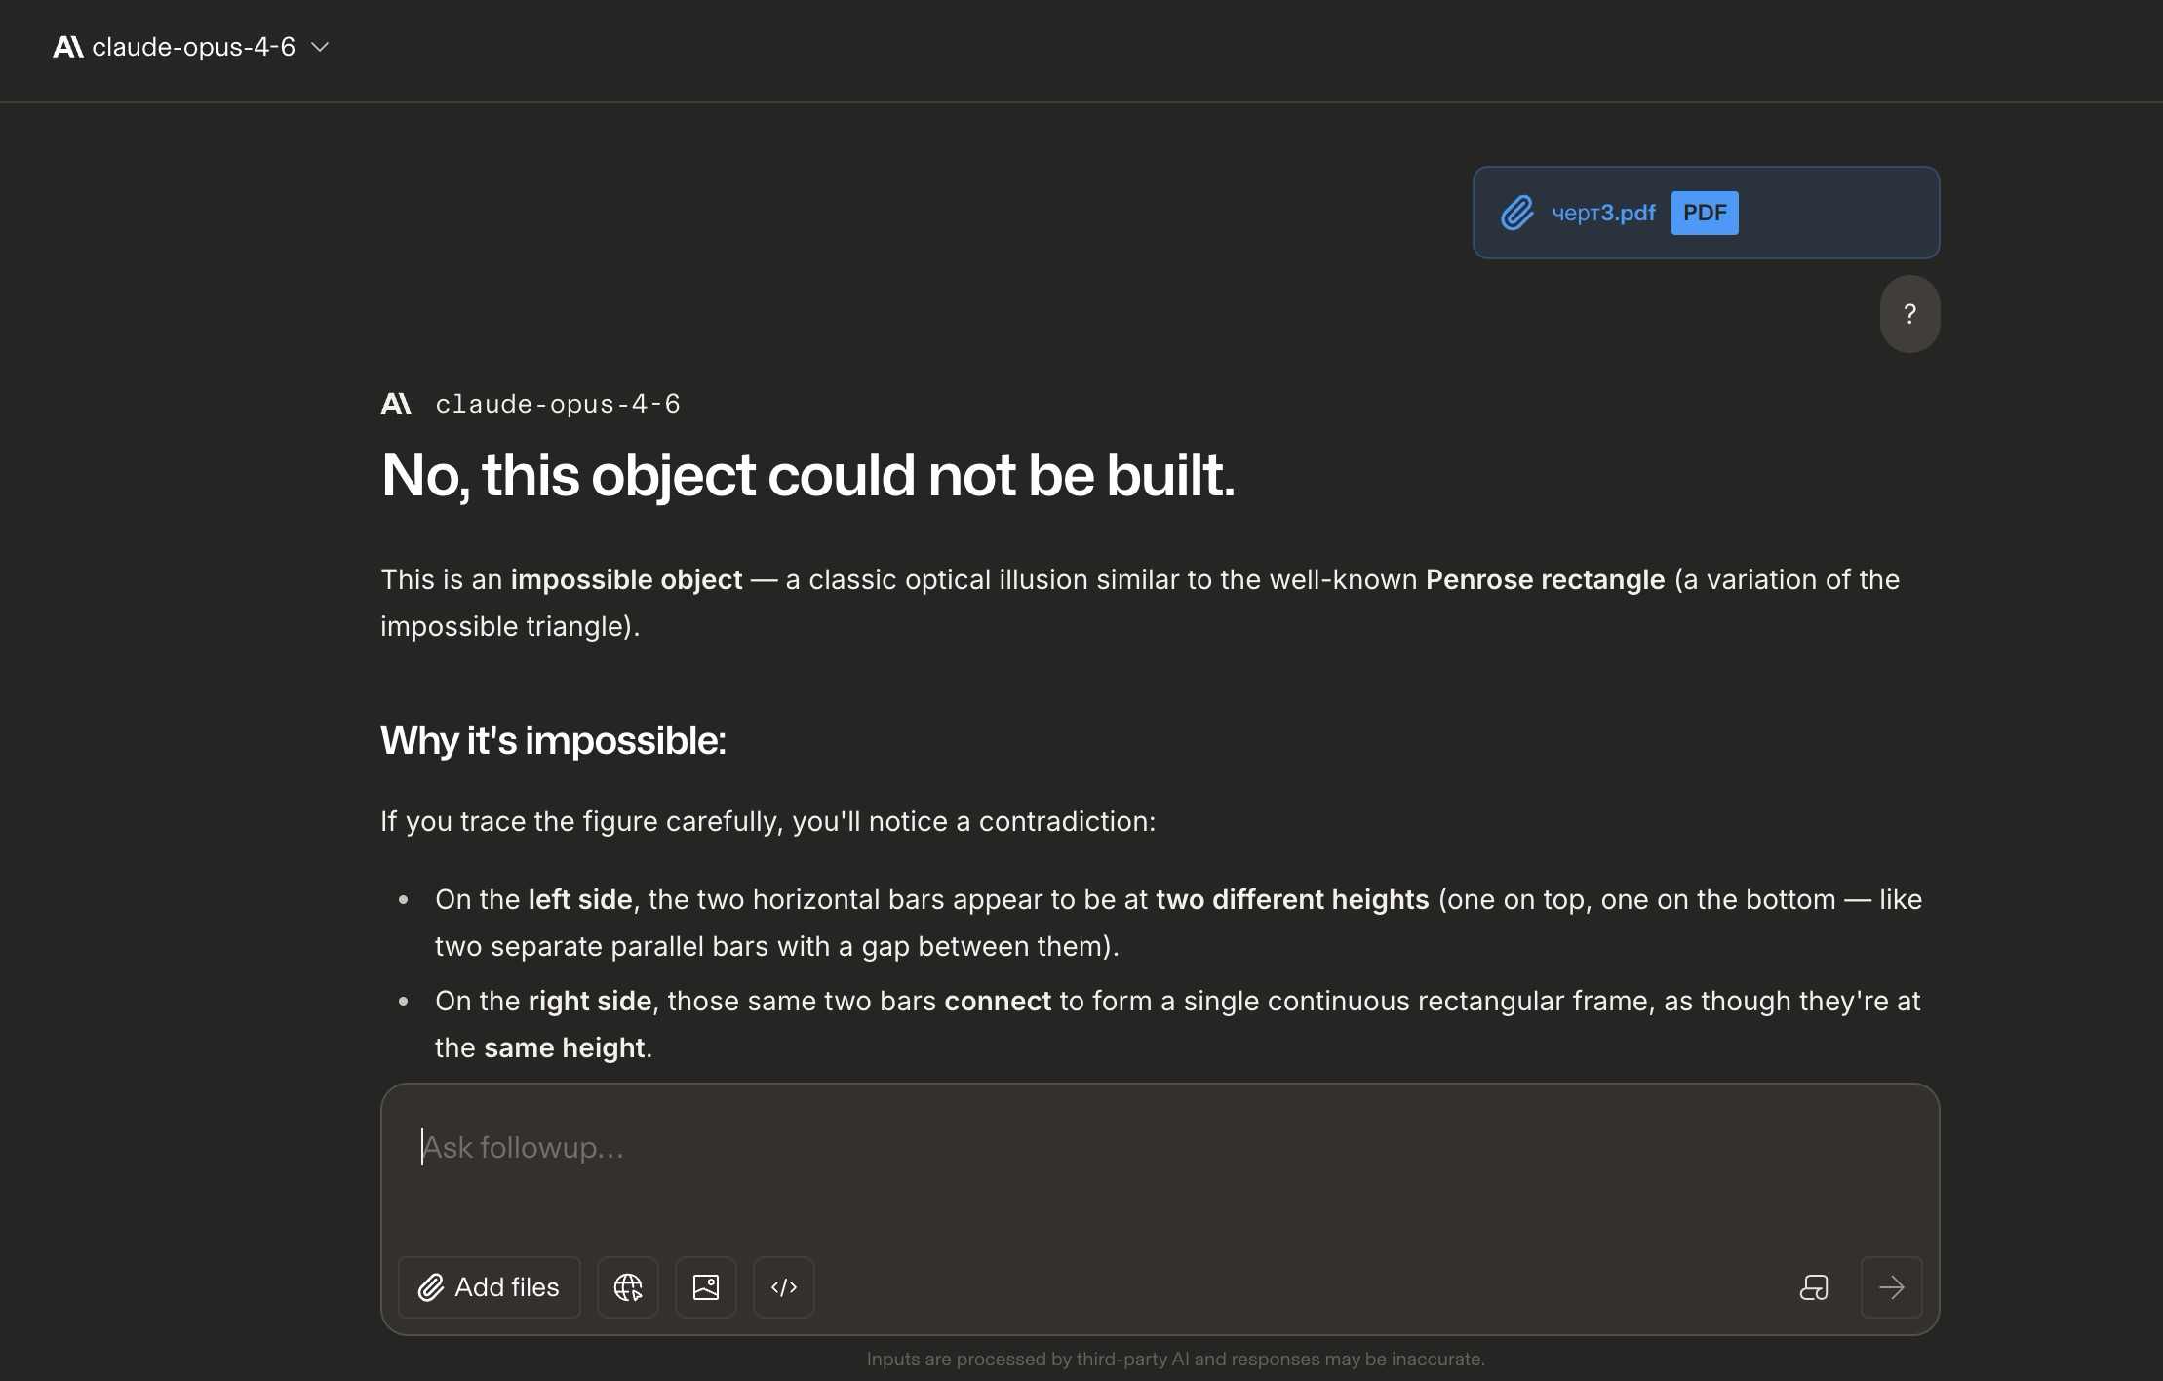Click the Anthropic logo beside the response
This screenshot has height=1381, width=2163.
click(396, 404)
